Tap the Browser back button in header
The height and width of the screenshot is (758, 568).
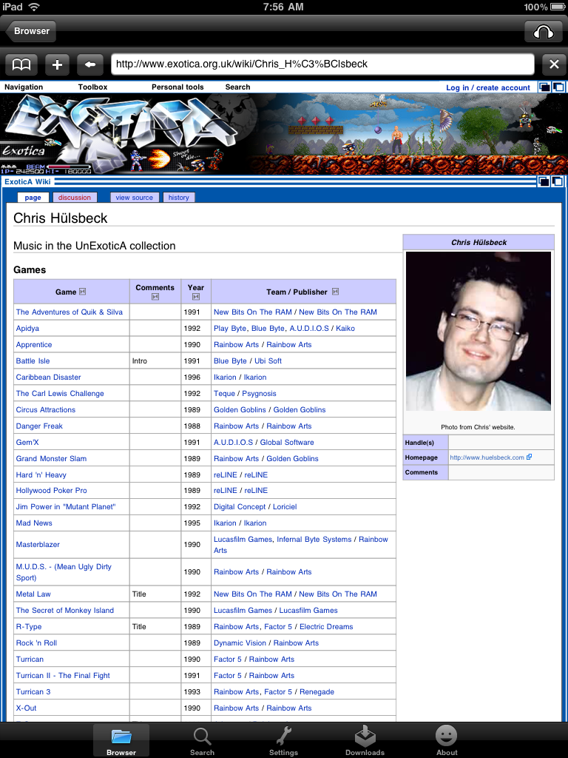coord(31,31)
